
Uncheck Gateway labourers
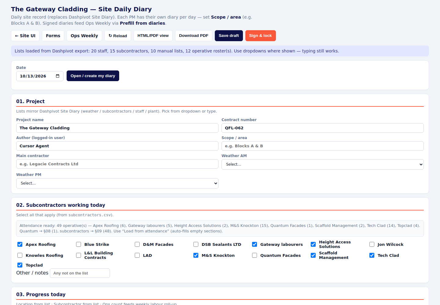point(255,244)
